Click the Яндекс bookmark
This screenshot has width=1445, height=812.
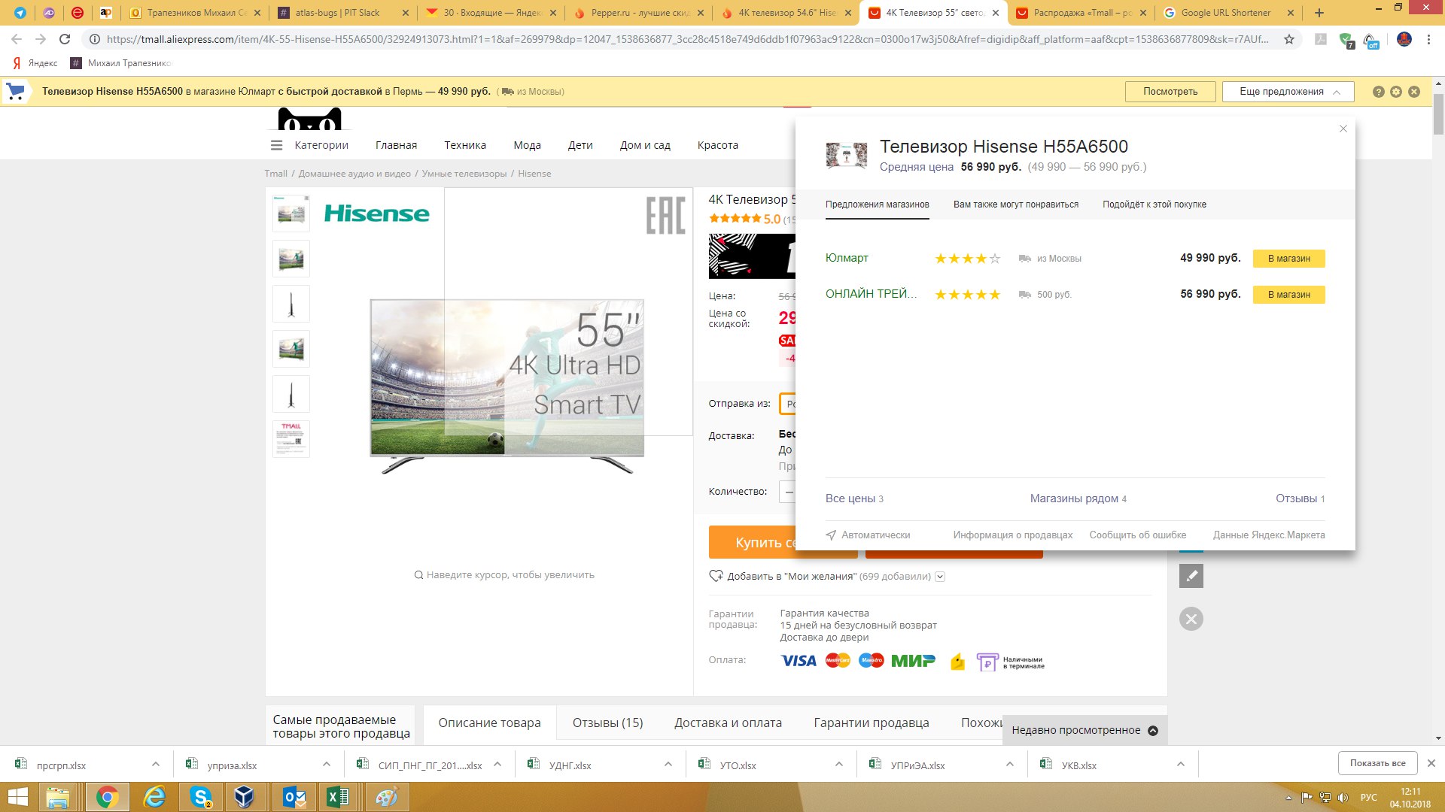35,63
